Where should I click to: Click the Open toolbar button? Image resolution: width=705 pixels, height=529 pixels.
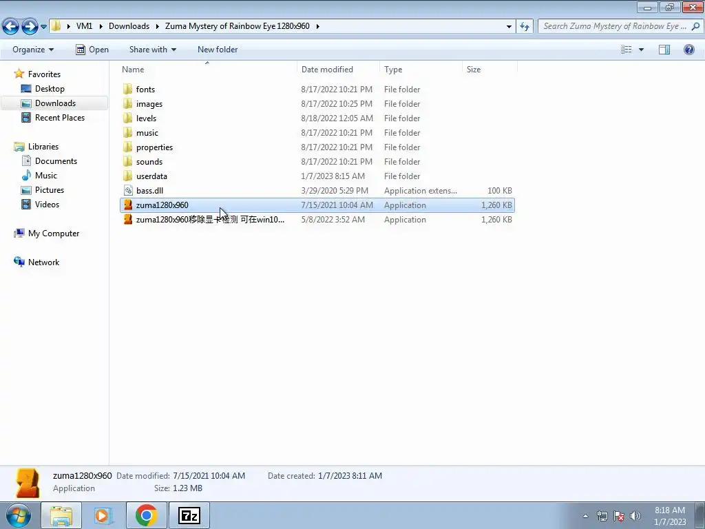coord(92,50)
